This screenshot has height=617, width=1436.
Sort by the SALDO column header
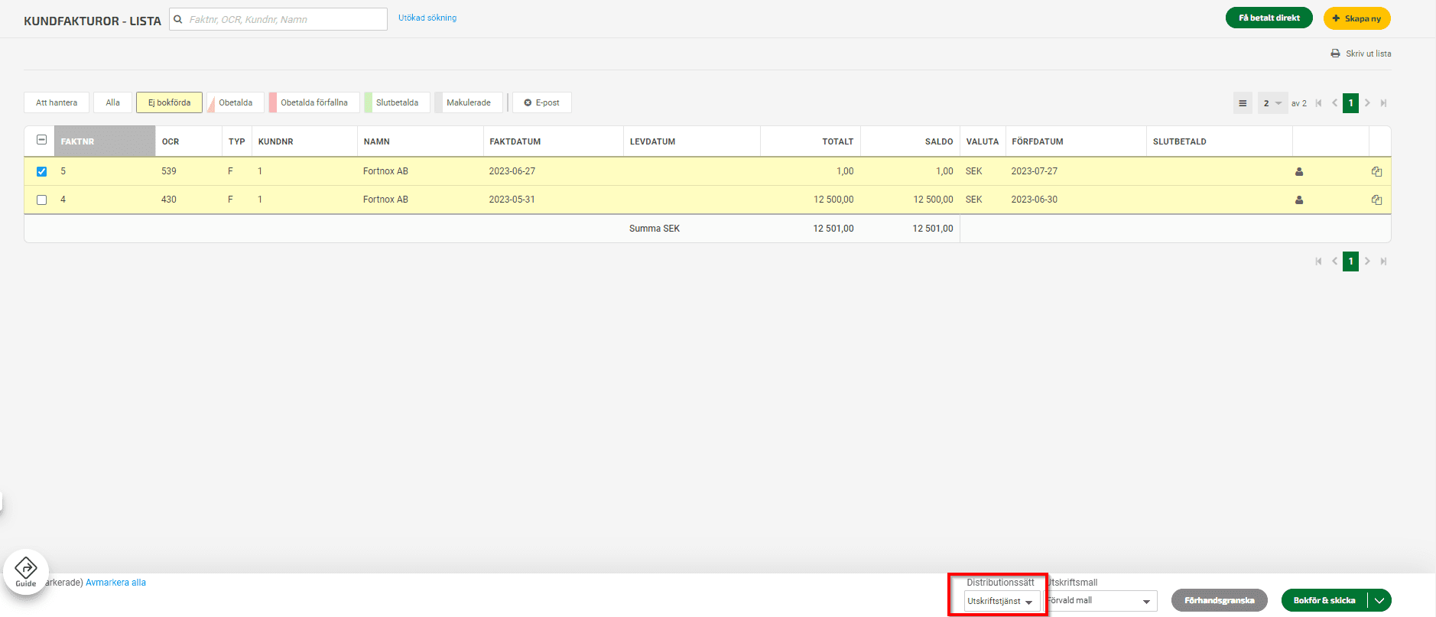pos(910,141)
